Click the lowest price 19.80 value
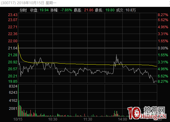The height and width of the screenshot is (122, 170). pyautogui.click(x=110, y=10)
